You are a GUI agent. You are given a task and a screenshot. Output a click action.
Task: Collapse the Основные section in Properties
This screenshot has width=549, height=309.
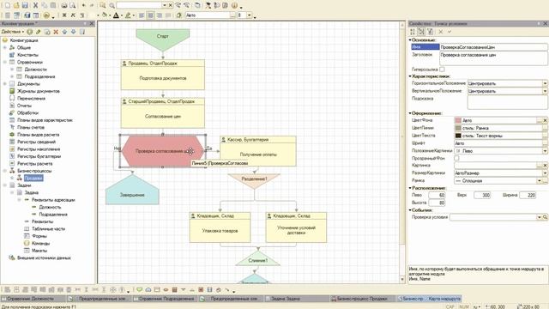pyautogui.click(x=410, y=40)
